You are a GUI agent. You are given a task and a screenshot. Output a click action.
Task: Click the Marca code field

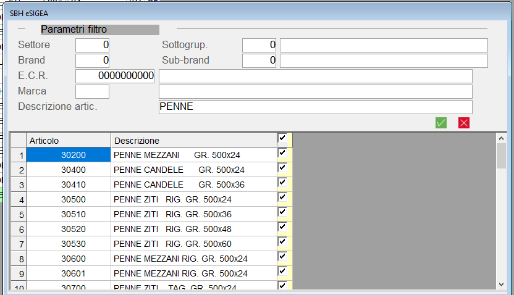(x=92, y=91)
